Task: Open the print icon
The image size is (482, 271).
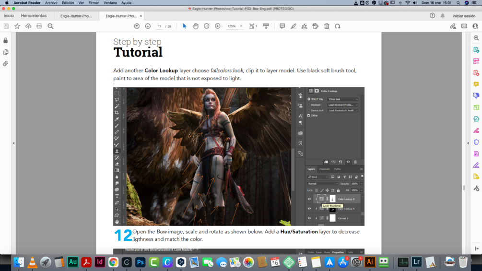Action: point(39,26)
